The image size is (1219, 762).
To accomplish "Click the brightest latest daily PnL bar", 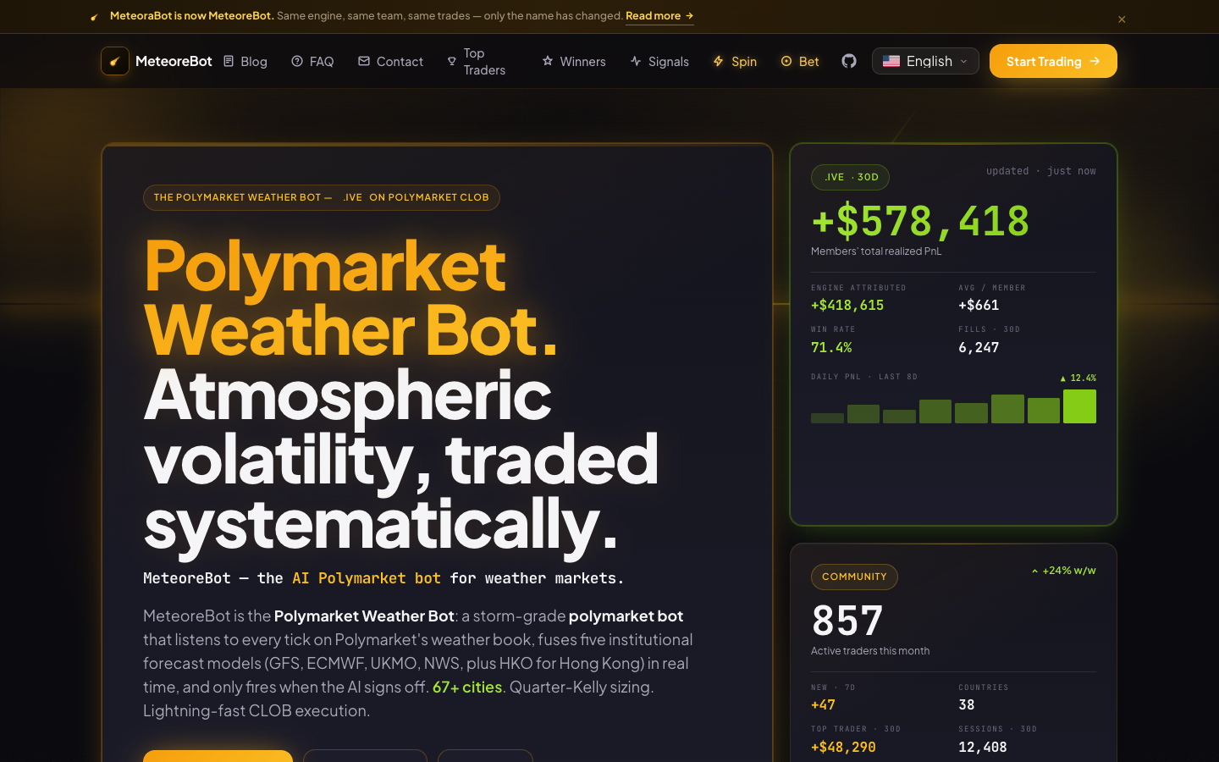I will [1079, 406].
